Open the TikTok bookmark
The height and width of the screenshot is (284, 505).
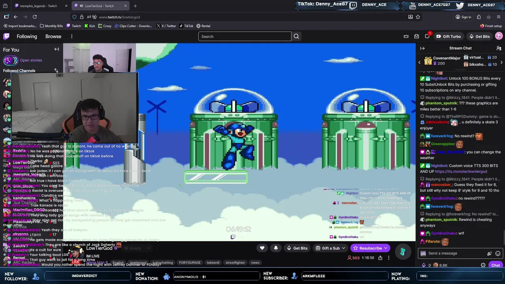pos(186,26)
